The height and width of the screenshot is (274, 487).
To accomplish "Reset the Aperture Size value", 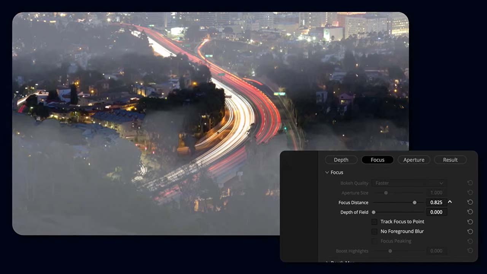I will [470, 193].
